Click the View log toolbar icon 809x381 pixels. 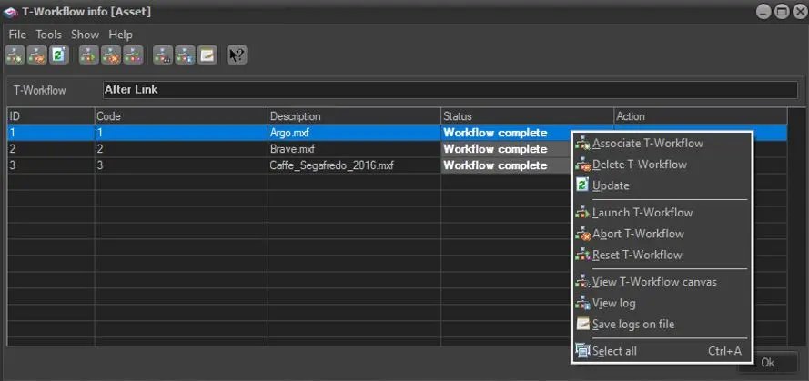point(185,55)
